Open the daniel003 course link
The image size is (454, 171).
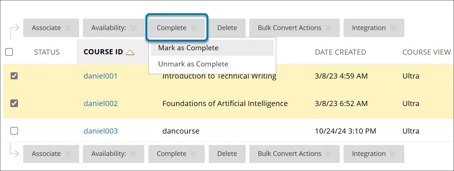click(101, 131)
